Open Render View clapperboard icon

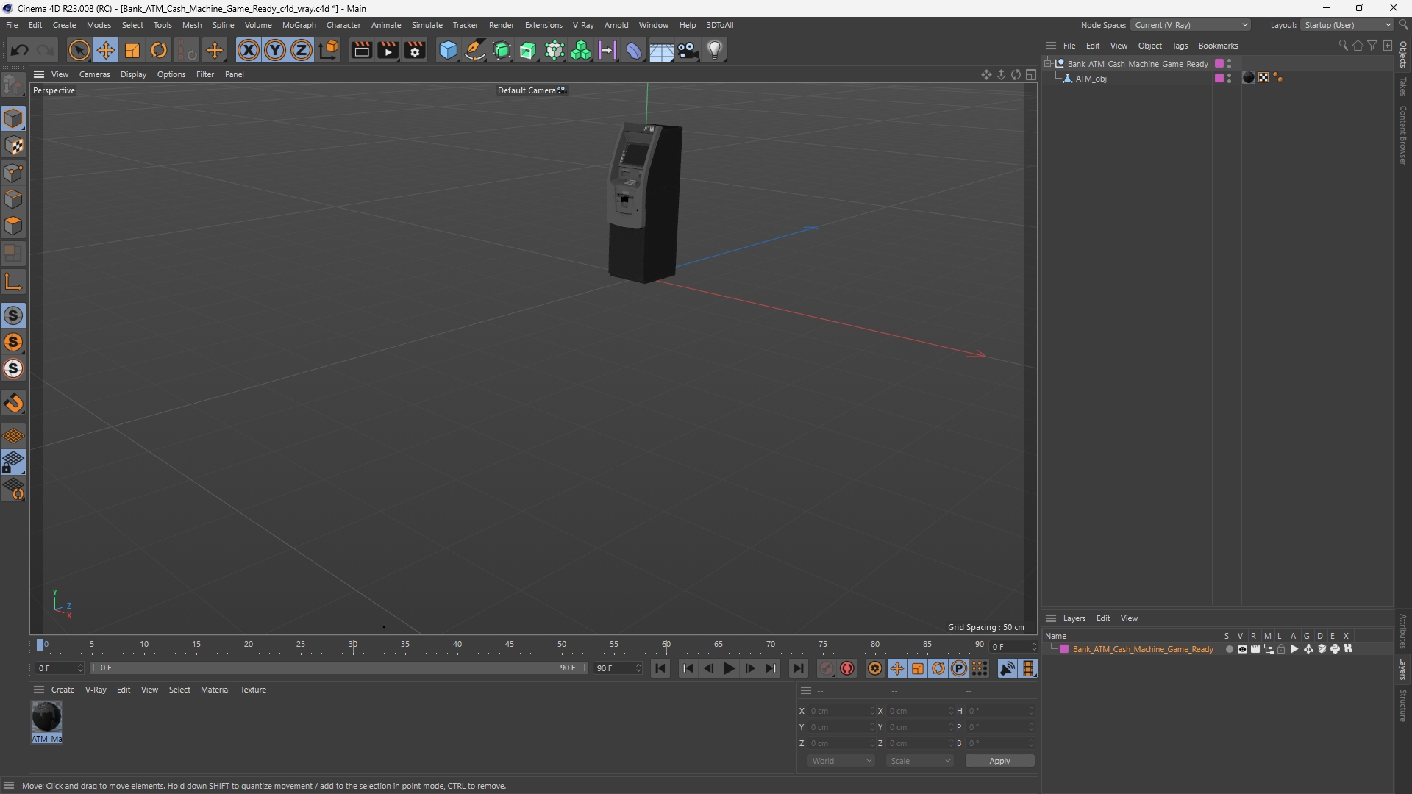pos(361,50)
